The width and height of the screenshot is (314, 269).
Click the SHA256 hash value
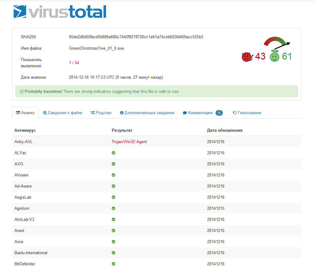click(x=136, y=37)
